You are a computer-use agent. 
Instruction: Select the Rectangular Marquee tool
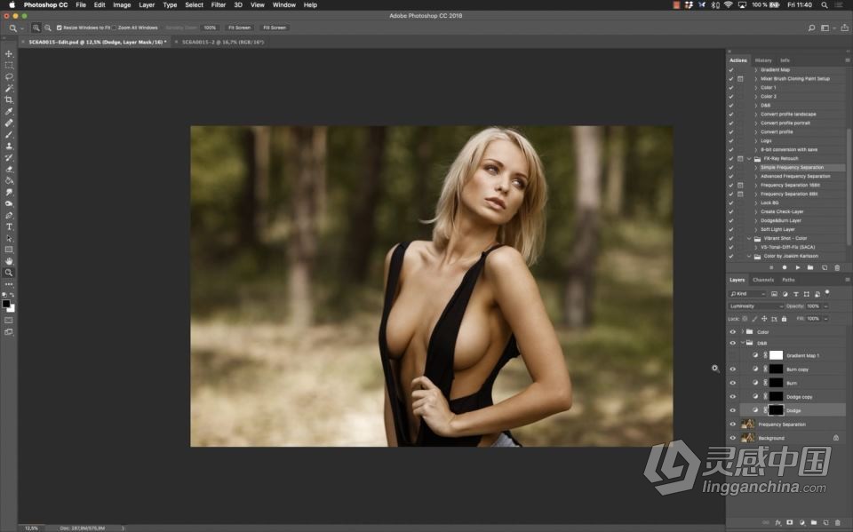tap(9, 65)
